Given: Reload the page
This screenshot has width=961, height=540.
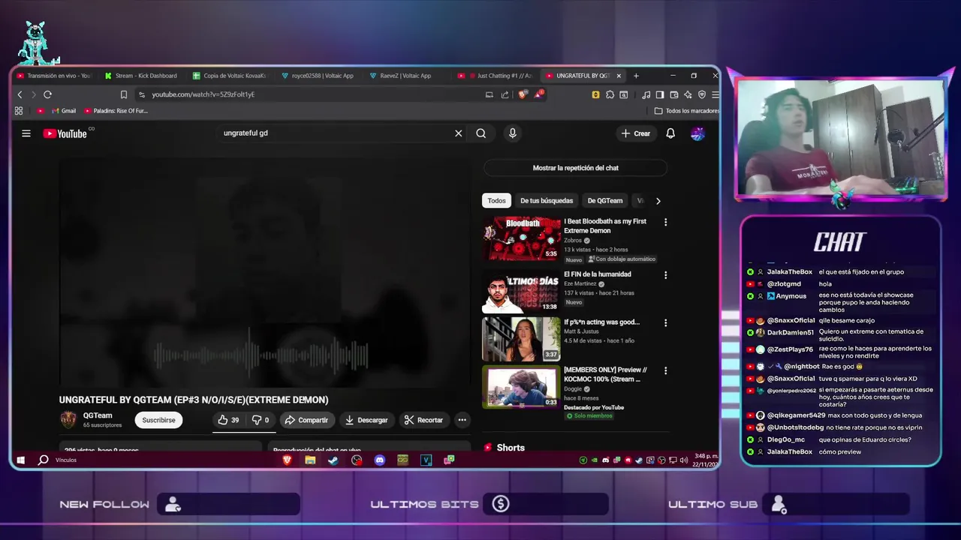Looking at the screenshot, I should (47, 94).
